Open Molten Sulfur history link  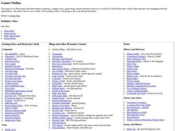click(133, 54)
